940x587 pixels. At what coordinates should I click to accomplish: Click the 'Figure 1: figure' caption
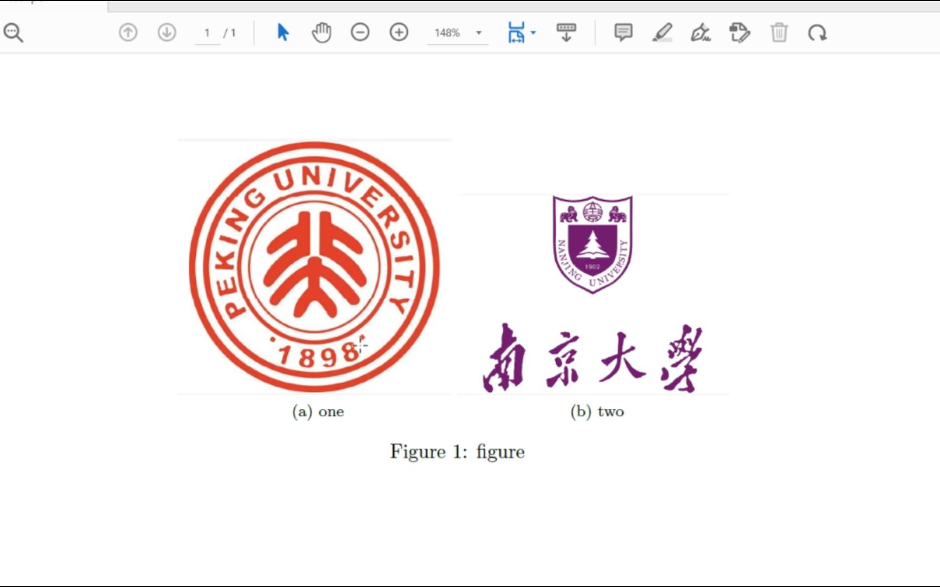tap(457, 452)
